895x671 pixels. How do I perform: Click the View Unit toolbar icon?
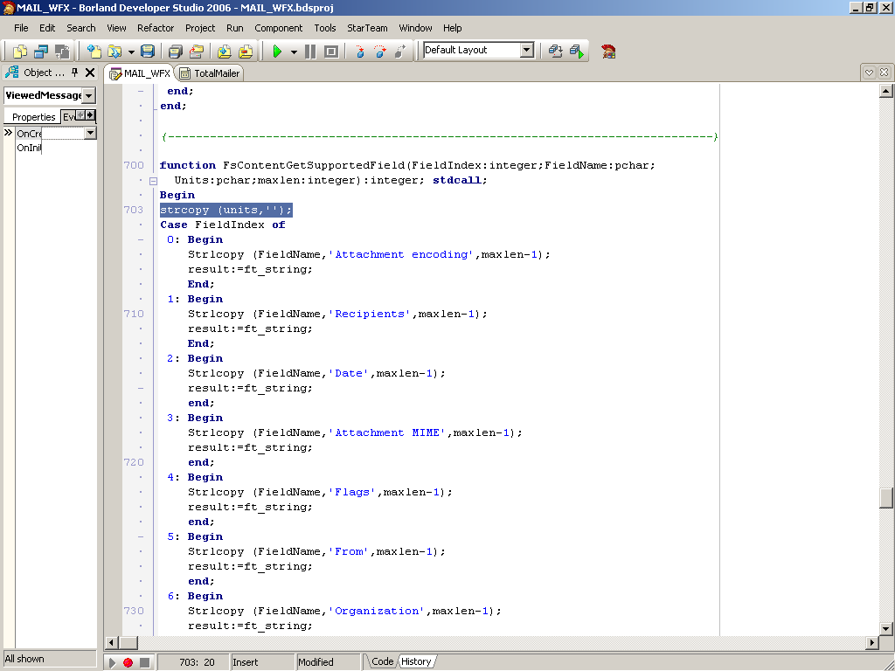click(x=20, y=52)
